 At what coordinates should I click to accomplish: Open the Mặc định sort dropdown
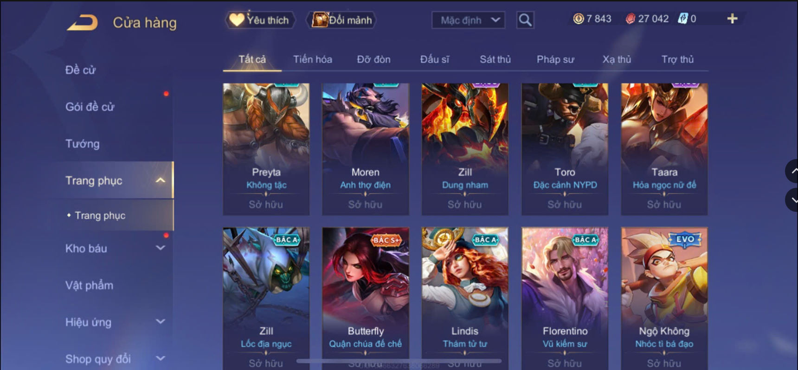click(x=469, y=20)
